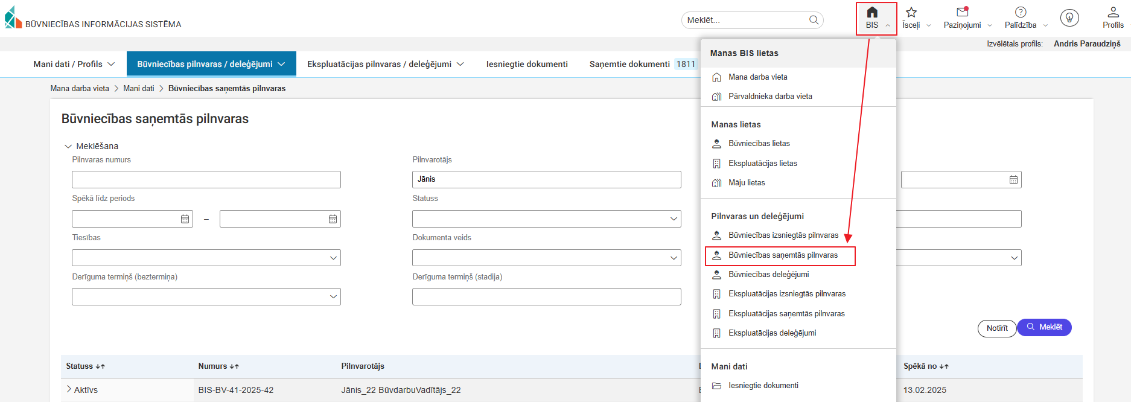Open the Profils user icon
Image resolution: width=1131 pixels, height=402 pixels.
tap(1113, 12)
